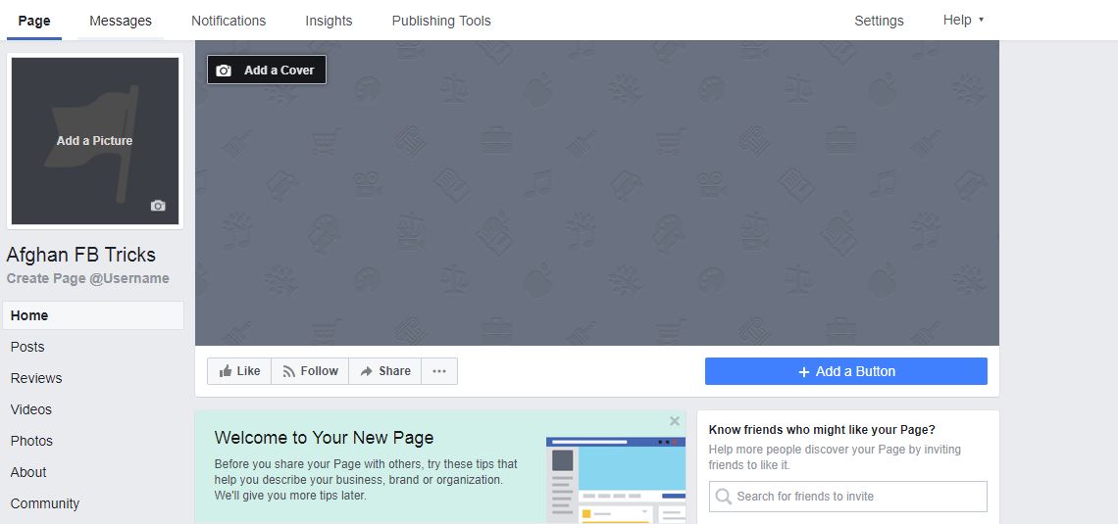Click the Like button

pos(239,371)
